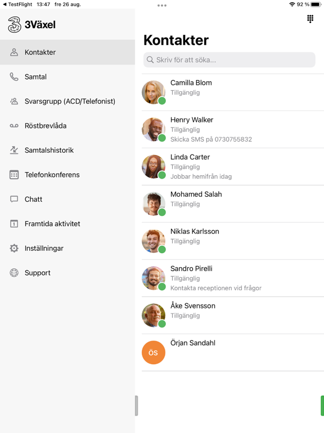Screen dimensions: 324x433
Task: Click the Samtal phone handset icon
Action: (14, 77)
